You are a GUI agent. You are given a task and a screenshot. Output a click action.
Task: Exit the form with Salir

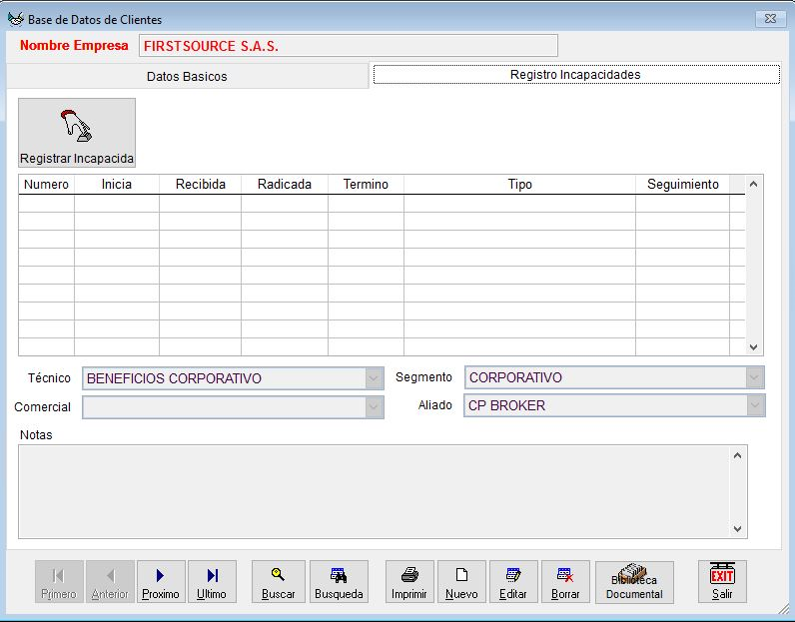pyautogui.click(x=722, y=581)
